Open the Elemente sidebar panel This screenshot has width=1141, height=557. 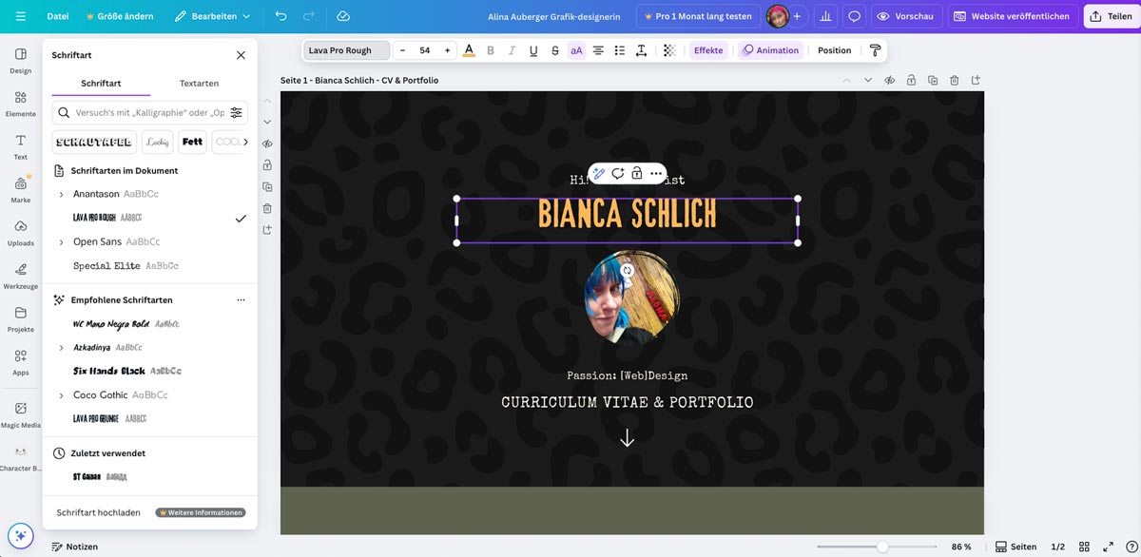click(x=21, y=103)
